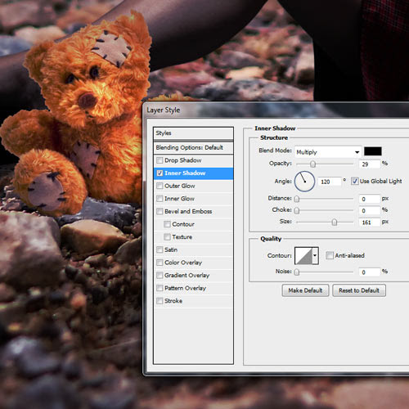
Task: Enable the Stroke checkbox
Action: point(160,301)
